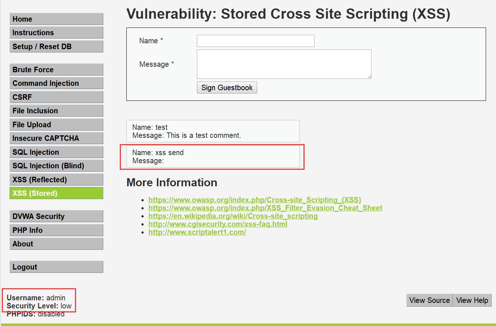Click the View Help button
The height and width of the screenshot is (326, 496).
pos(472,300)
